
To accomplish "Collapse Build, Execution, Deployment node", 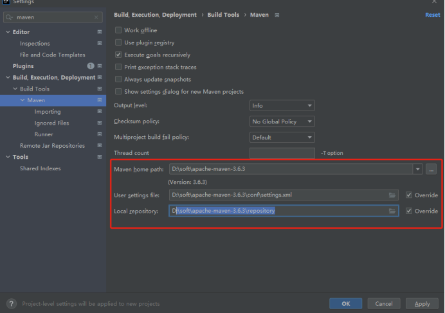I will 8,77.
